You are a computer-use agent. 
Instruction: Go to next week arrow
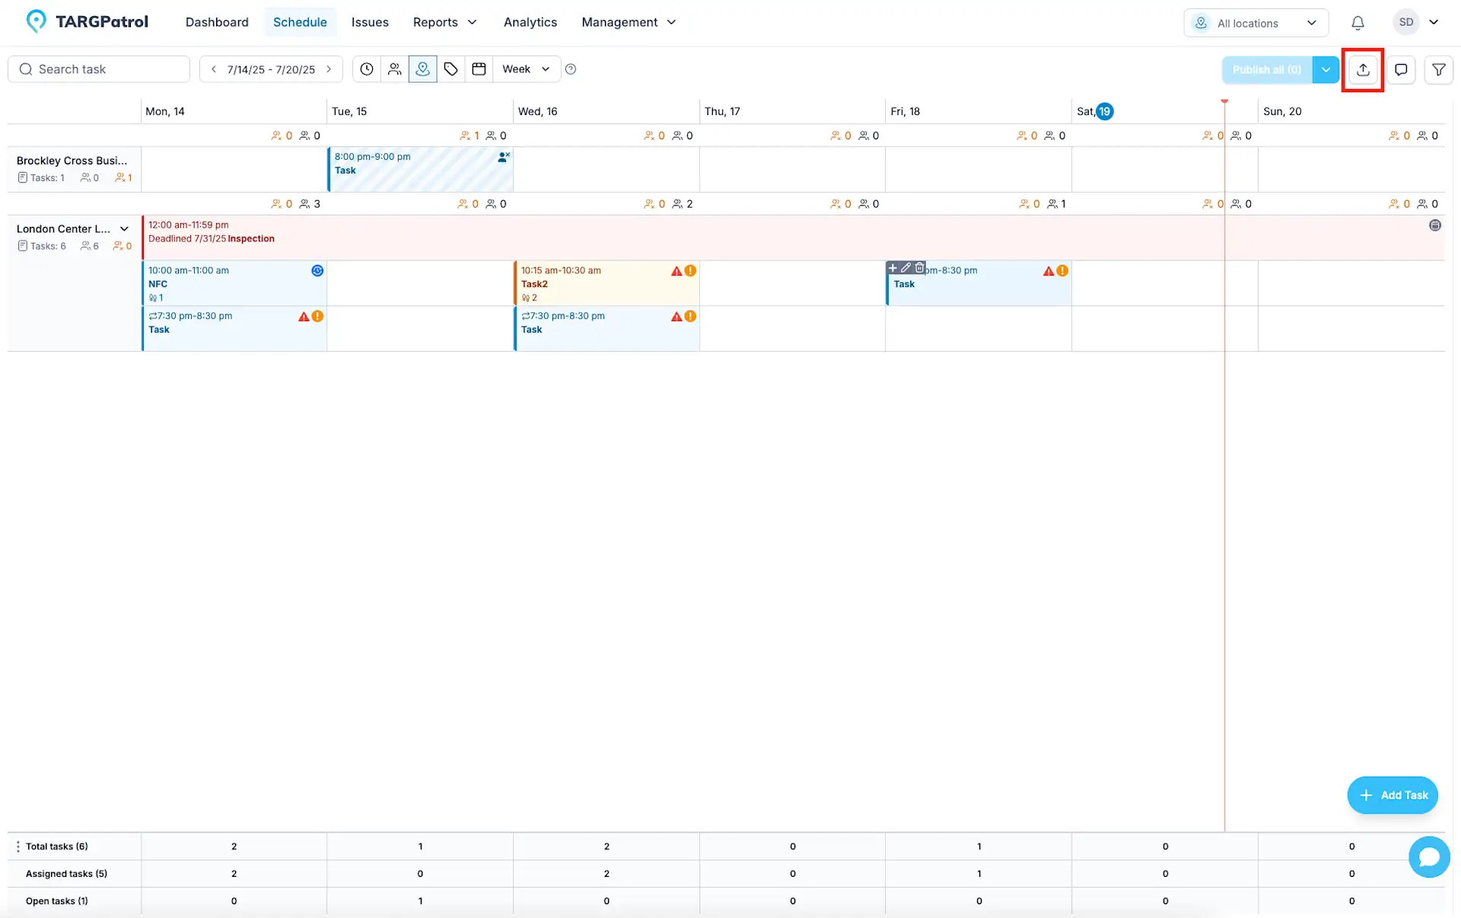coord(329,69)
